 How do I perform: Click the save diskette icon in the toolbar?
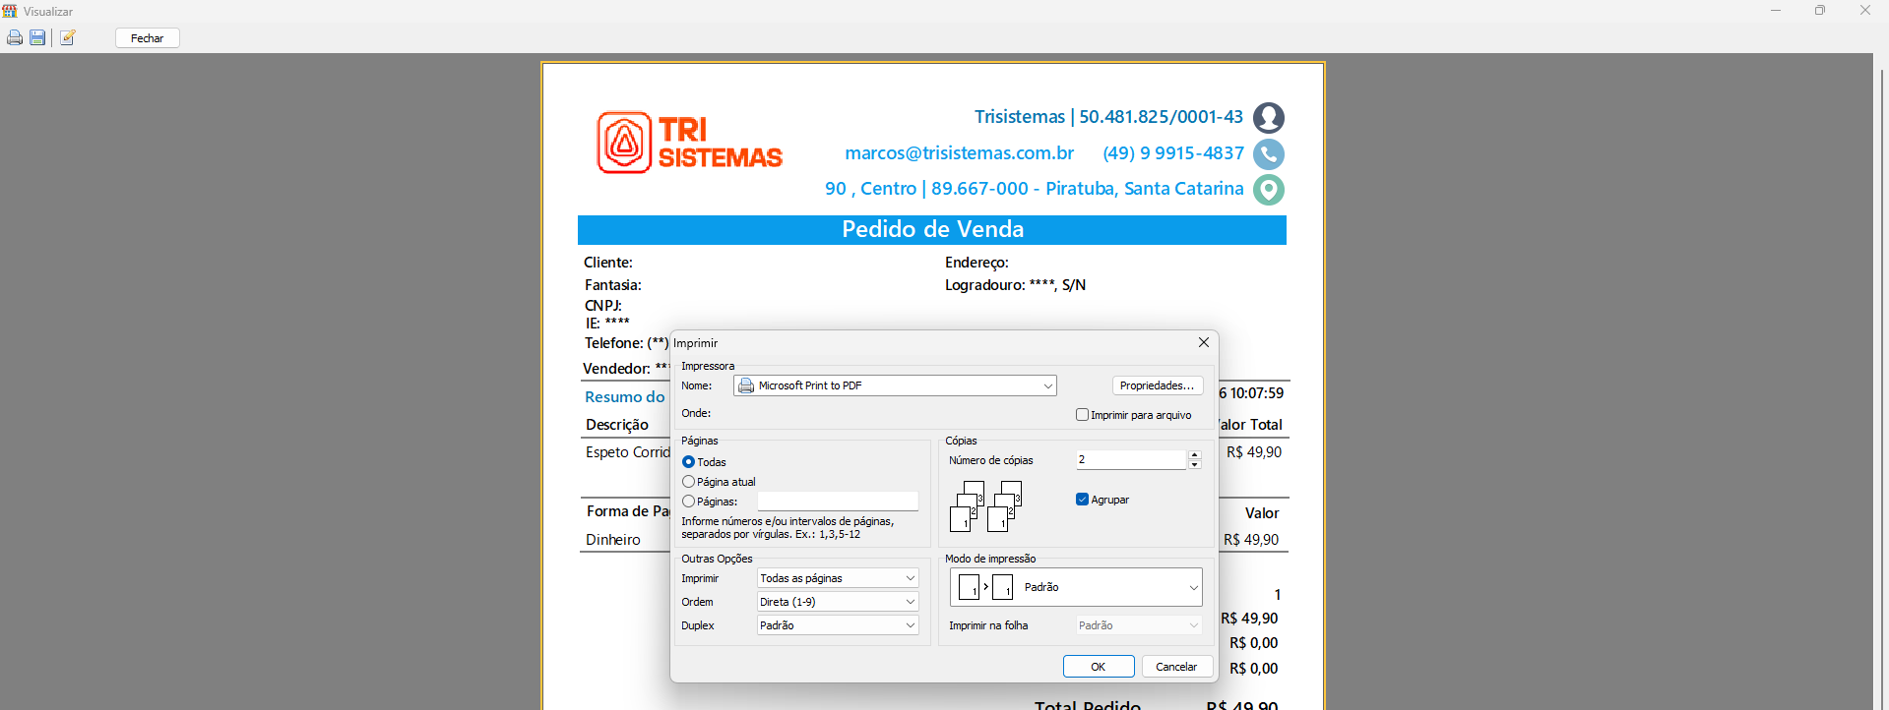[37, 38]
